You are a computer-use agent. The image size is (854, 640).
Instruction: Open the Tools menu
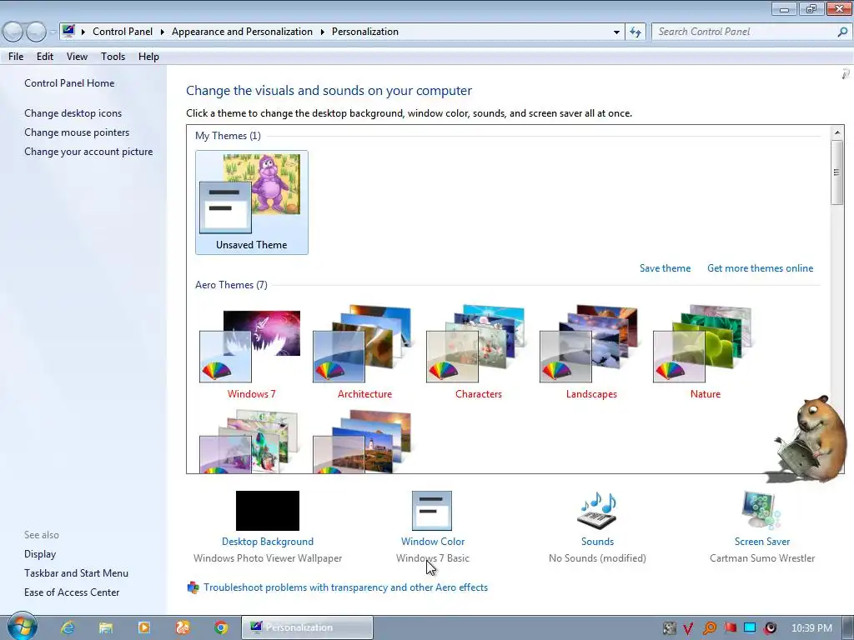point(113,57)
